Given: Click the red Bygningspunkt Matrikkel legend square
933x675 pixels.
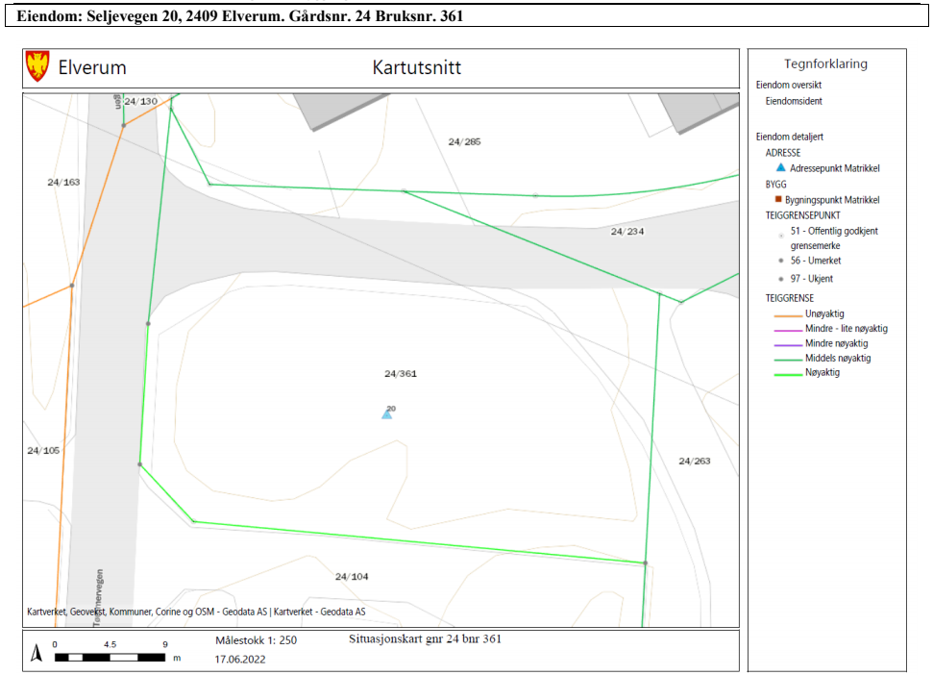Looking at the screenshot, I should 778,199.
